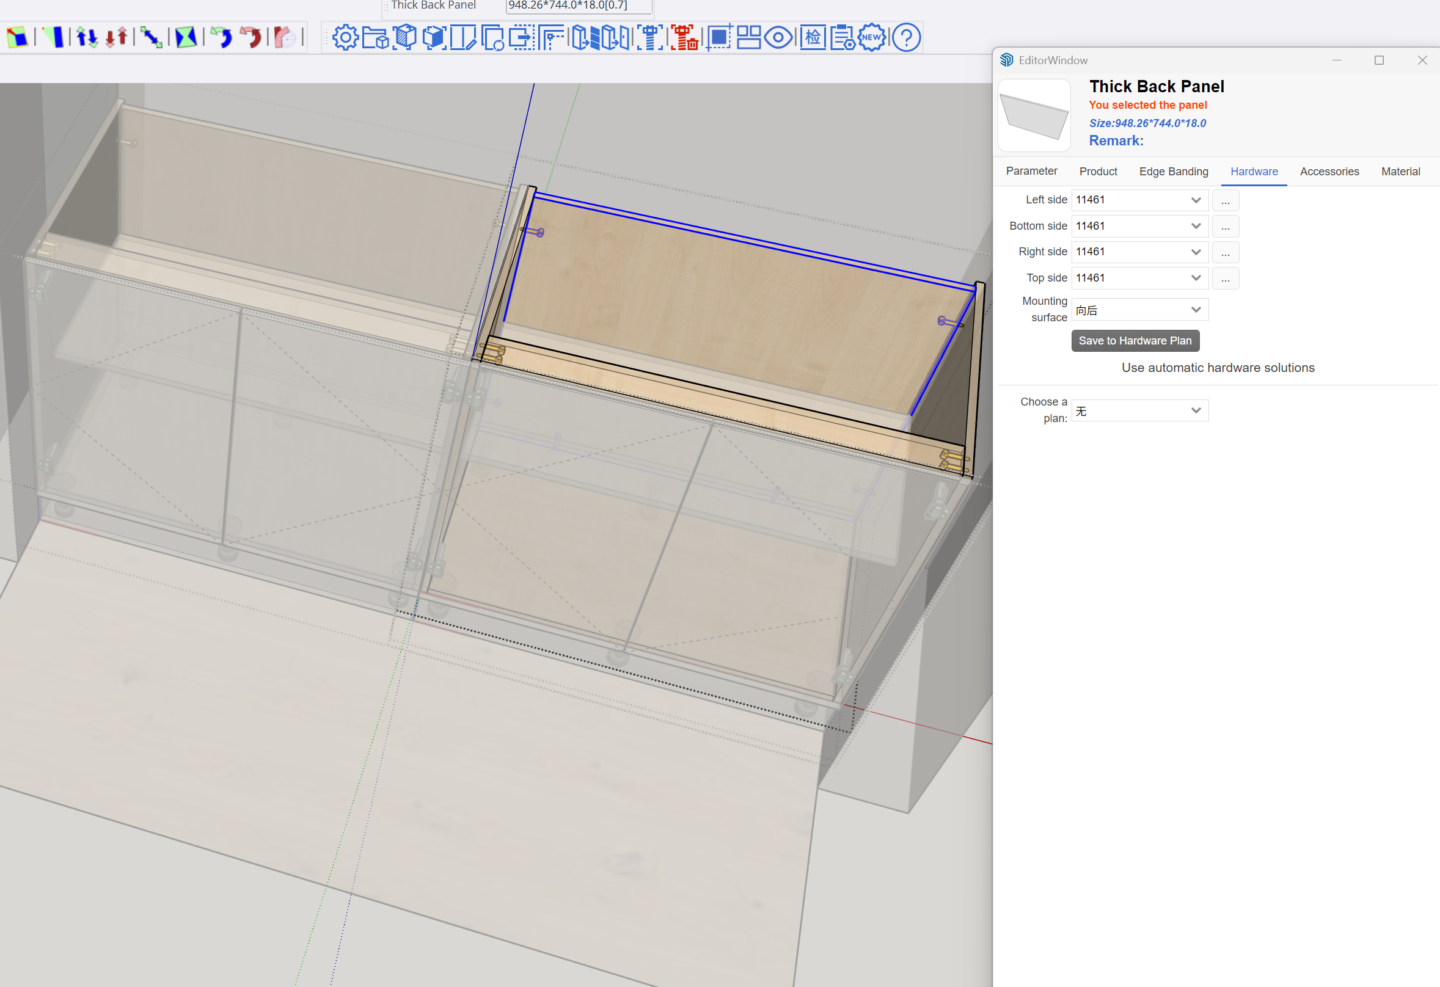1440x987 pixels.
Task: Open the folder with cube import tool
Action: click(x=375, y=37)
